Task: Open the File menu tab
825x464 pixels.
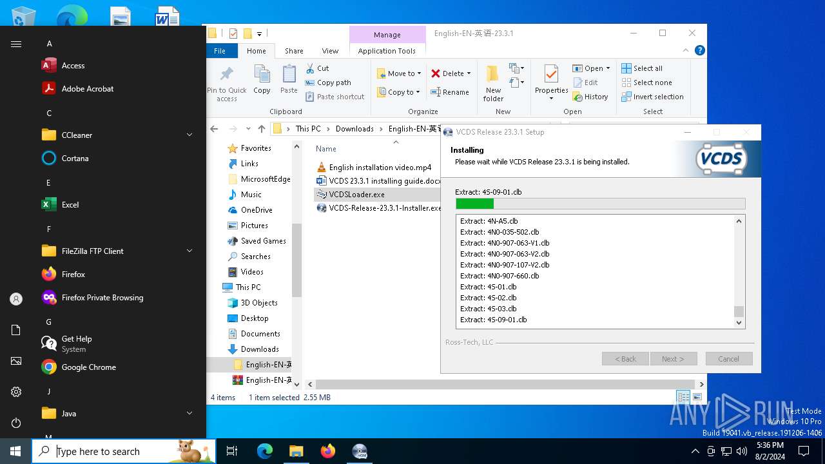Action: [x=220, y=51]
